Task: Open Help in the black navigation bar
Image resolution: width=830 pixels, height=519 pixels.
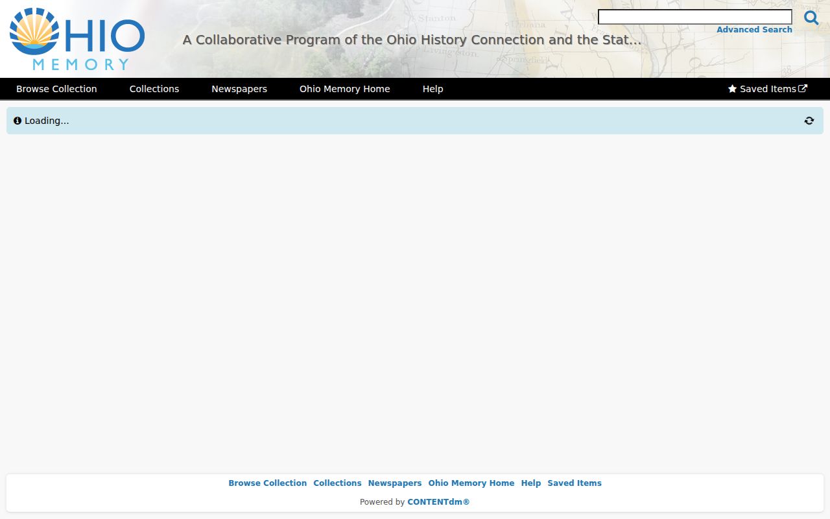Action: coord(433,89)
